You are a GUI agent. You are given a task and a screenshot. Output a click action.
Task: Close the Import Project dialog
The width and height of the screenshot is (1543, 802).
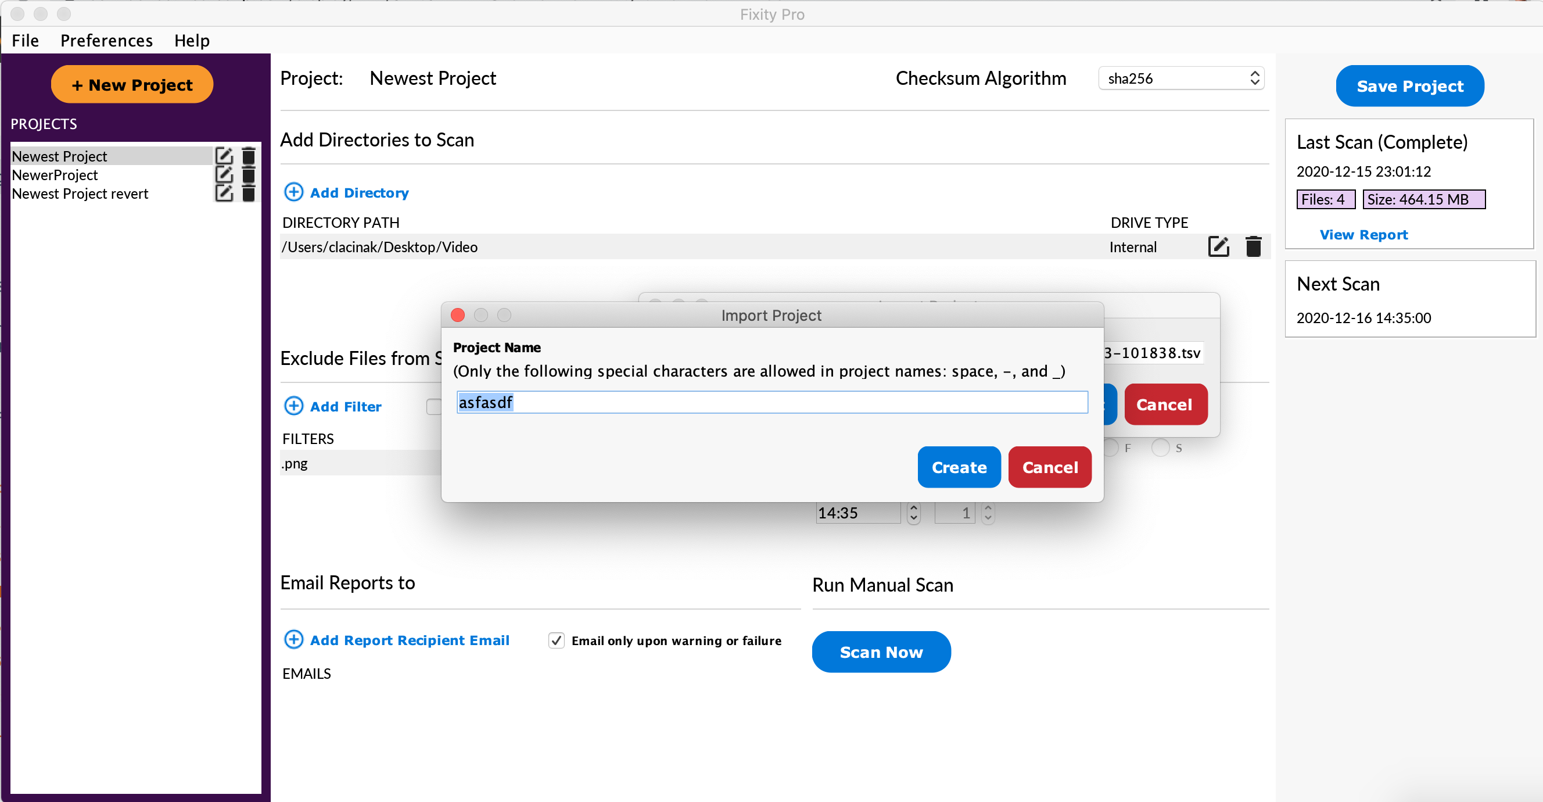click(458, 314)
